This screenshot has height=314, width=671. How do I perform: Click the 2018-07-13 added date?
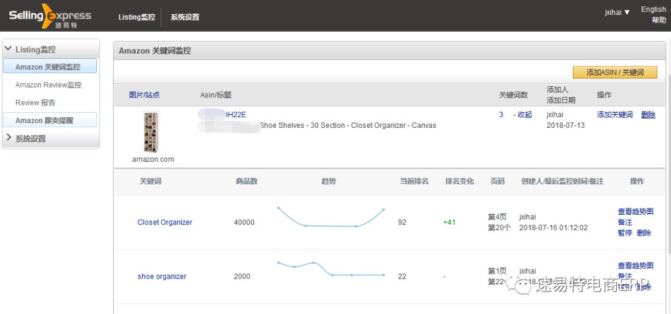[566, 125]
